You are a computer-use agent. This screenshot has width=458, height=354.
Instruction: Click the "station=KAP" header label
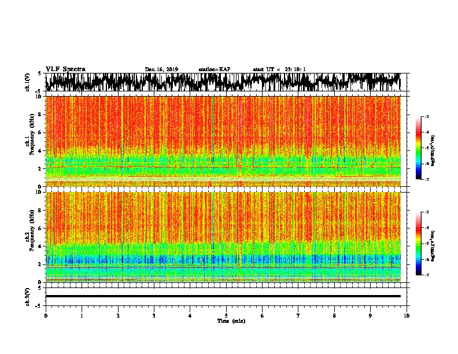click(x=215, y=69)
